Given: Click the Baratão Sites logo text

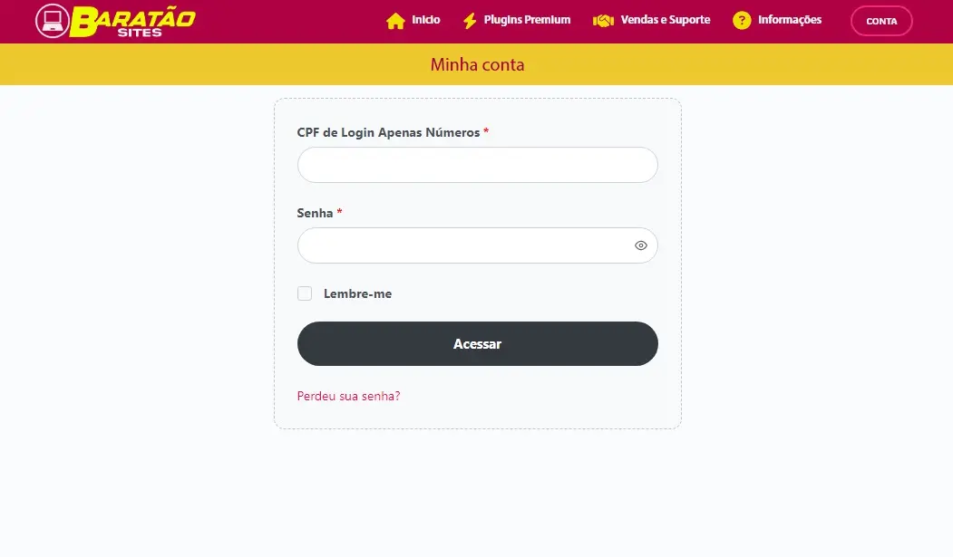Looking at the screenshot, I should click(x=132, y=21).
